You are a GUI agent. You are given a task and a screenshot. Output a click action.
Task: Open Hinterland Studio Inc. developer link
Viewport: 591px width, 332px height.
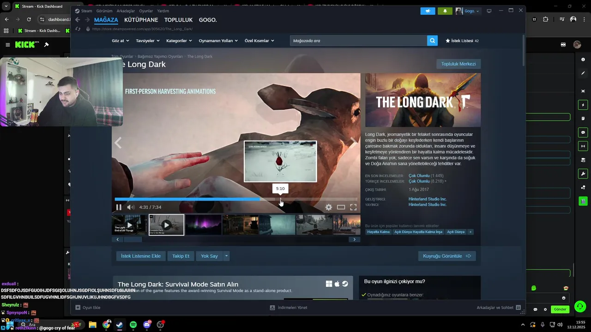click(x=428, y=199)
